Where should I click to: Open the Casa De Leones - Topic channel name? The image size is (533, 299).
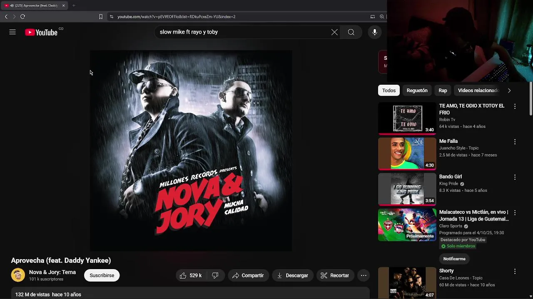461,278
